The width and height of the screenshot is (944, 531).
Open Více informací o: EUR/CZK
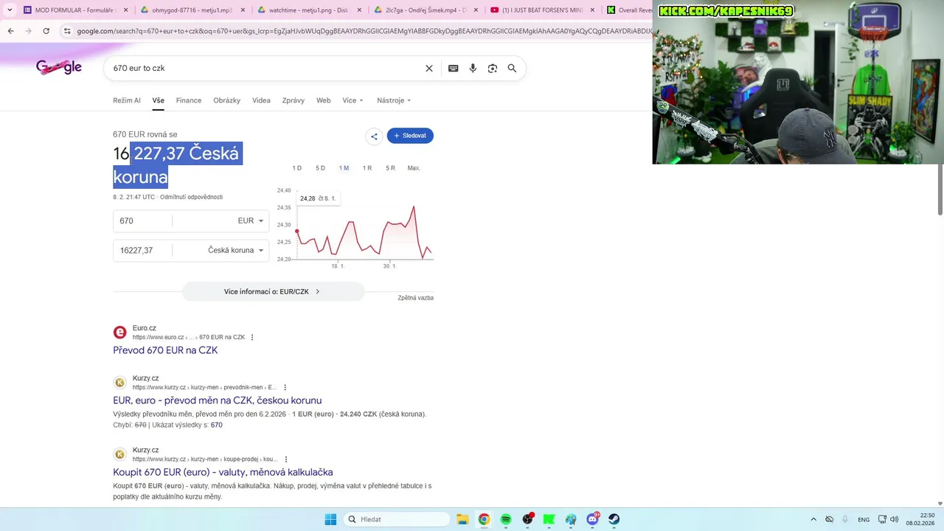[x=273, y=291]
